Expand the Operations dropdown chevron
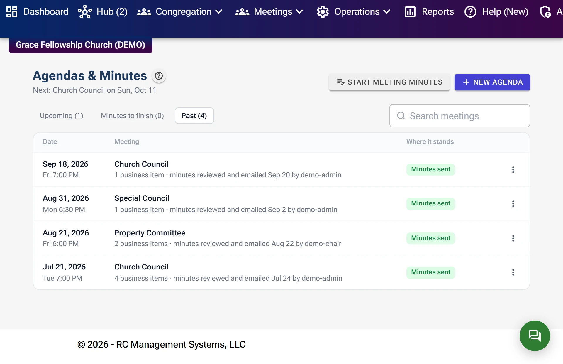The image size is (563, 364). coord(387,12)
